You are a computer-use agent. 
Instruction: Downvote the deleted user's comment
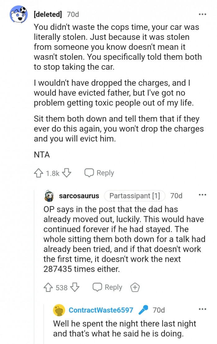67,173
